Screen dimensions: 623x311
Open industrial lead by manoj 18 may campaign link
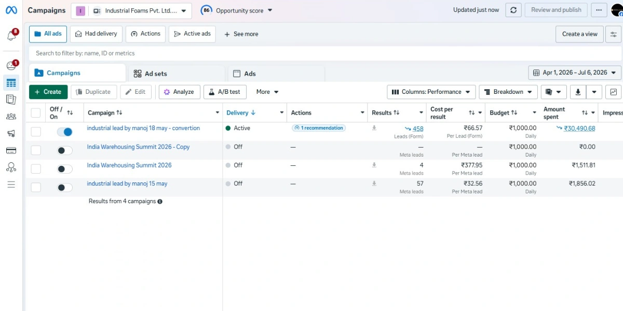(x=143, y=128)
